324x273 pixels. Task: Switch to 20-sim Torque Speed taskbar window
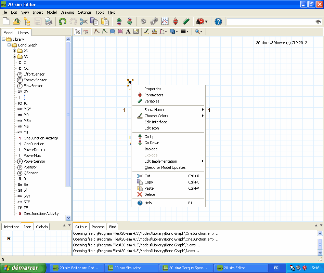coord(186,268)
